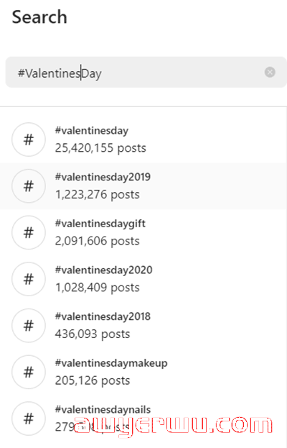Click the hash icon next to #valentinesday2019
This screenshot has width=287, height=448.
click(29, 186)
